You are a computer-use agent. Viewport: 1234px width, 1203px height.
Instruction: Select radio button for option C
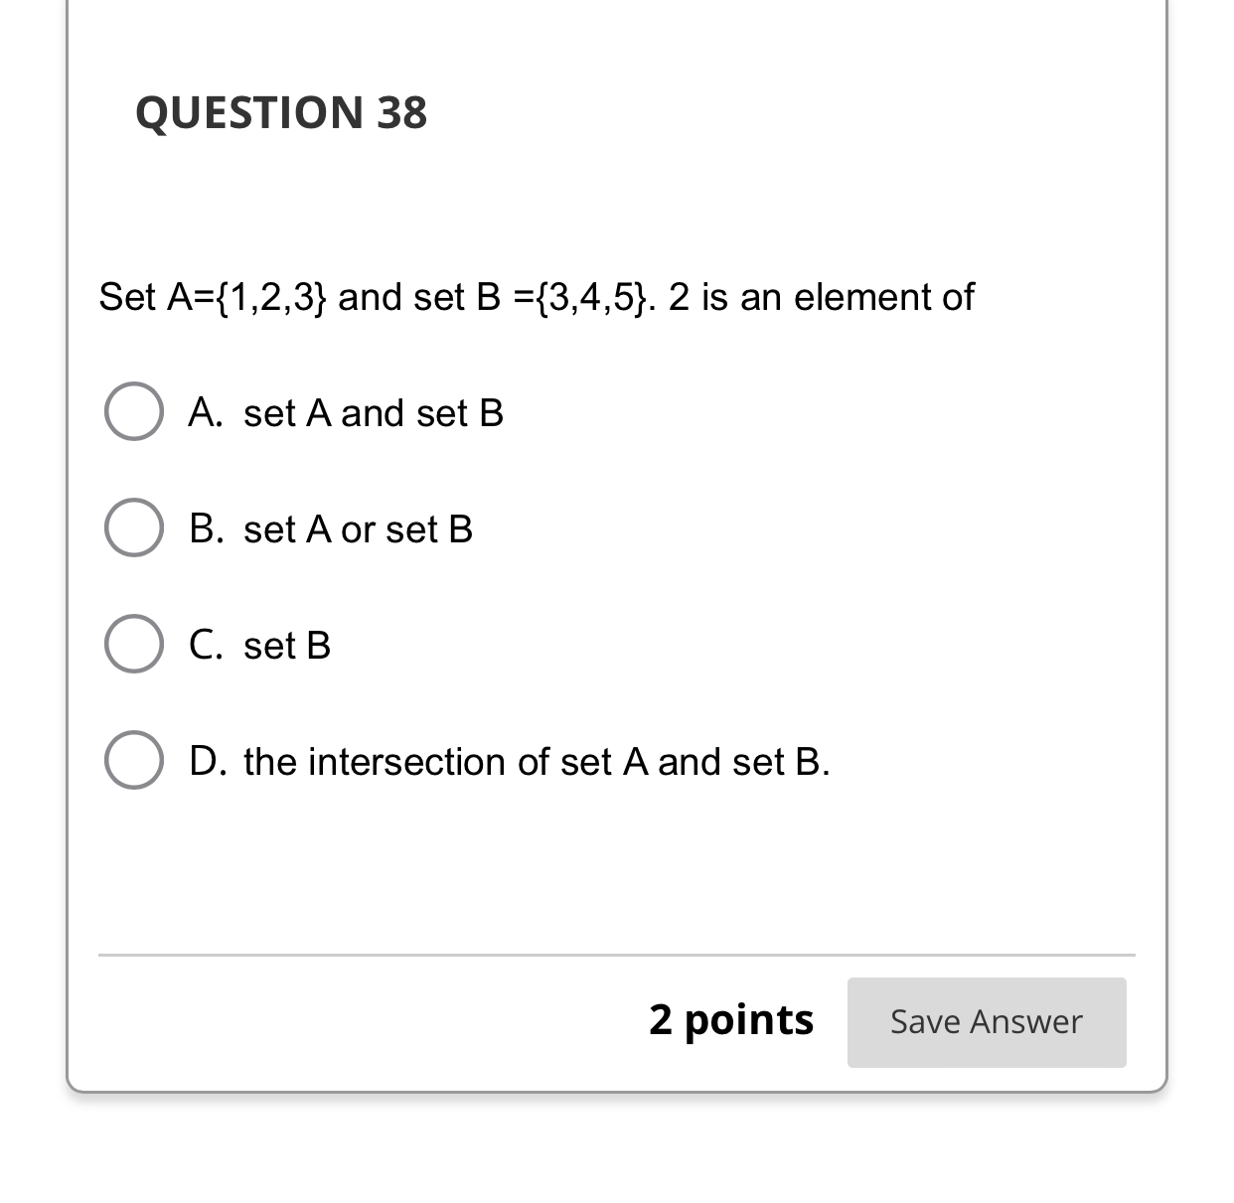[133, 644]
